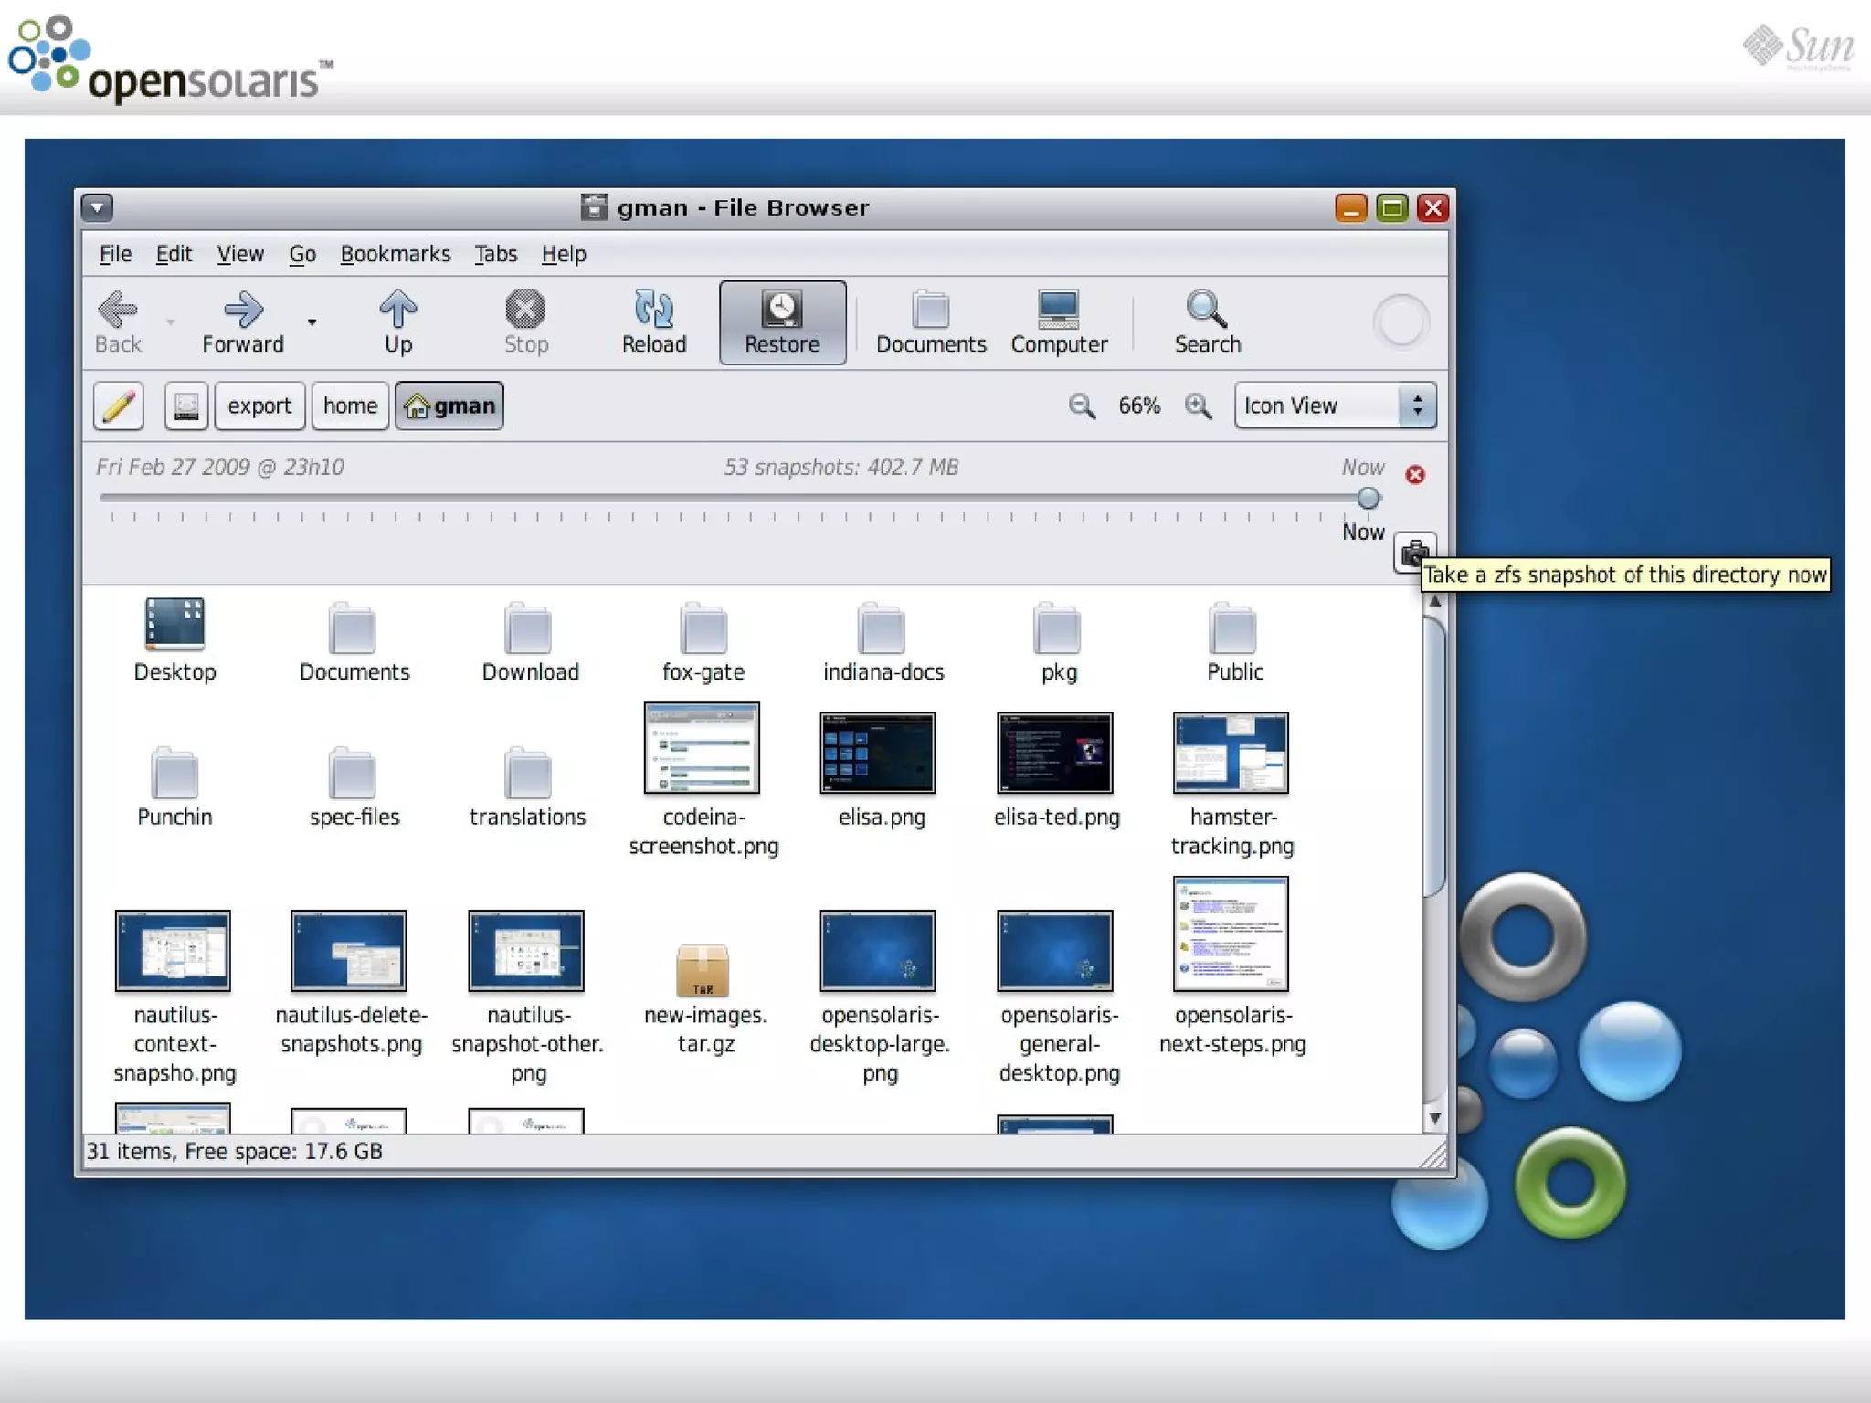This screenshot has height=1403, width=1871.
Task: Click the Computer toolbar icon
Action: [x=1058, y=321]
